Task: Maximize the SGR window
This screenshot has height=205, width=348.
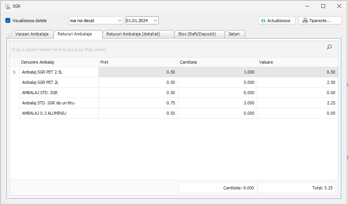Action: (x=323, y=6)
